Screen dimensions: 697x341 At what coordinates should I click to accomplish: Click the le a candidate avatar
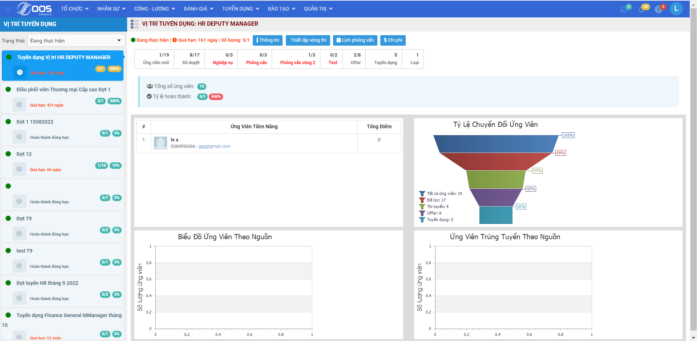161,143
